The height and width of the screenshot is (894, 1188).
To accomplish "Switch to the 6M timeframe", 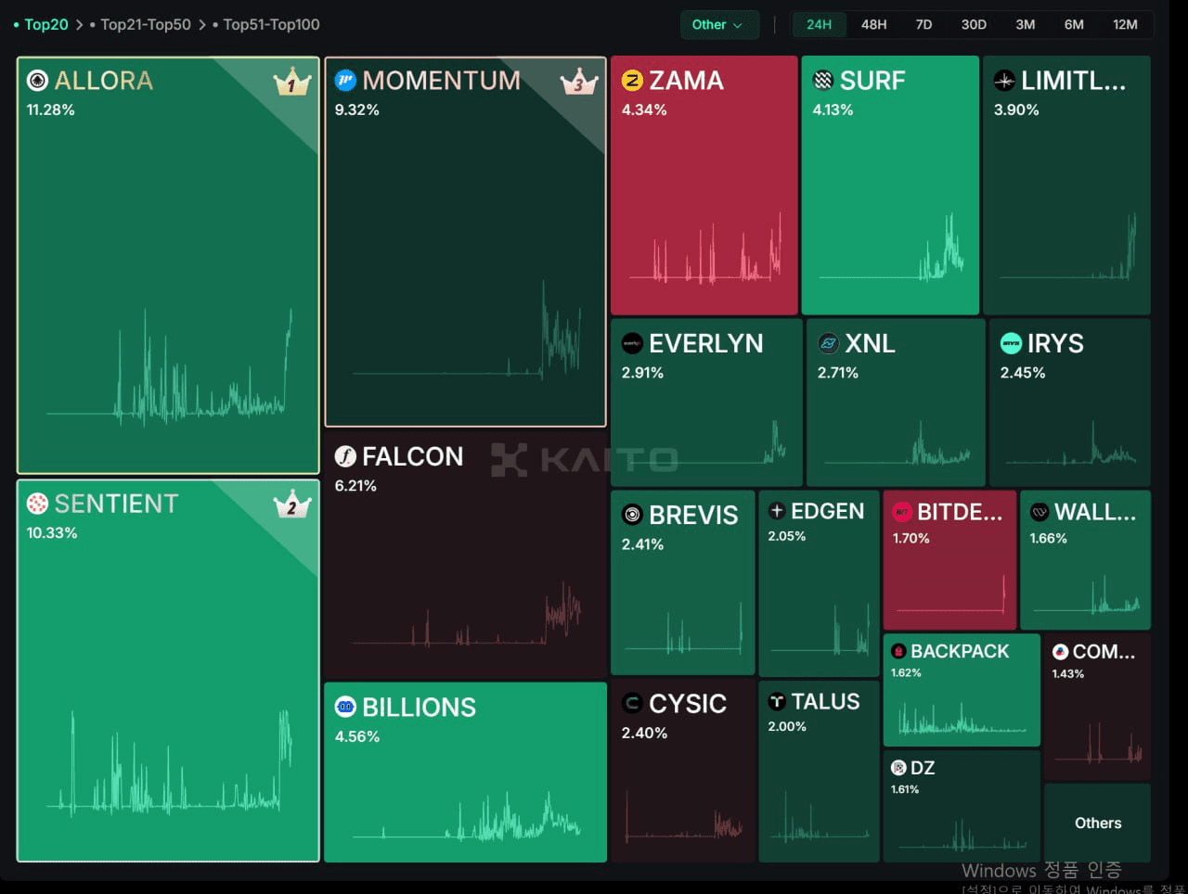I will point(1074,25).
